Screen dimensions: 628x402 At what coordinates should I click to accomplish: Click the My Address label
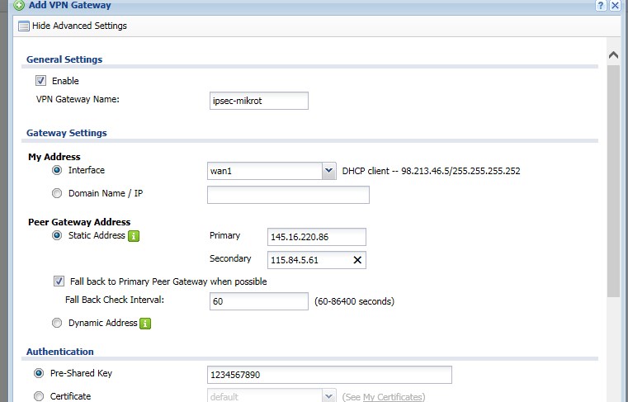54,157
